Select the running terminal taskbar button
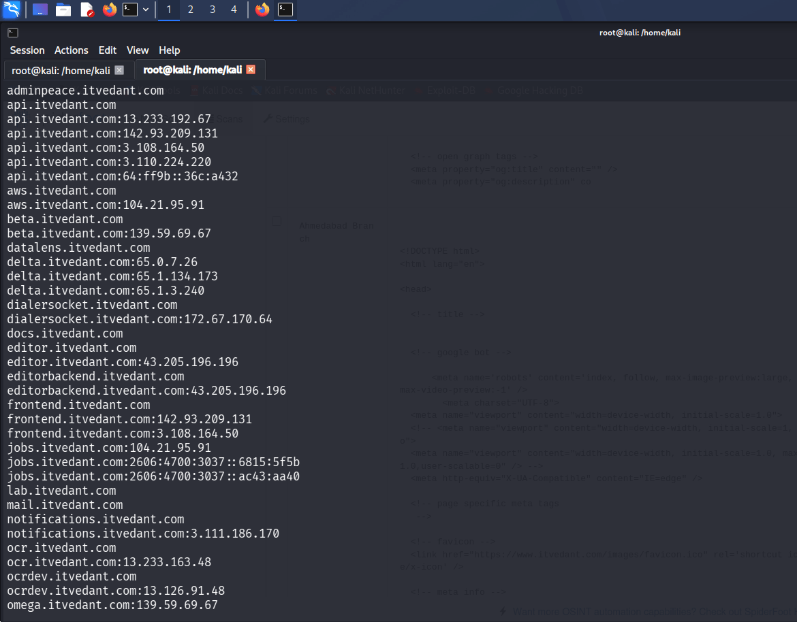797x622 pixels. (285, 9)
